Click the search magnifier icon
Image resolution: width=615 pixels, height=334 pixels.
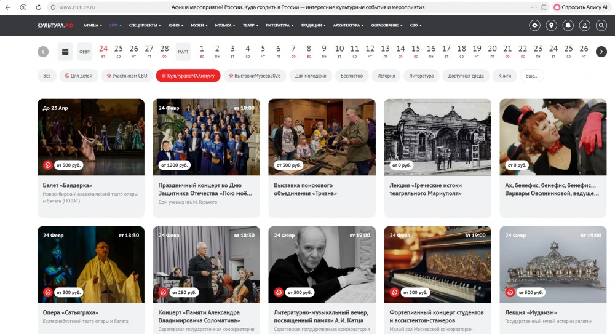[x=601, y=25]
